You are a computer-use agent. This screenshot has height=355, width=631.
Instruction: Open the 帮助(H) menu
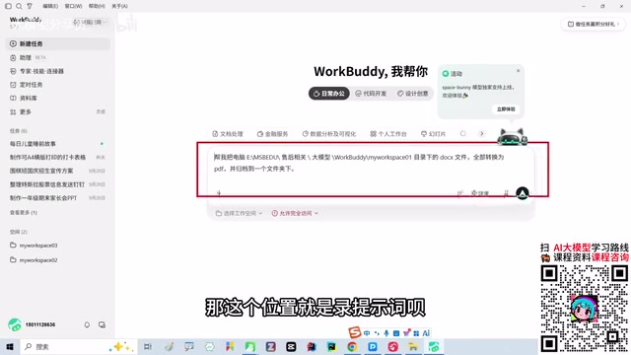coord(97,6)
